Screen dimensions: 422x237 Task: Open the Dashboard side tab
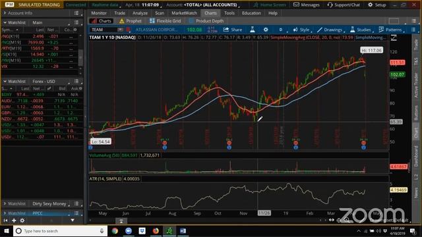click(x=416, y=156)
